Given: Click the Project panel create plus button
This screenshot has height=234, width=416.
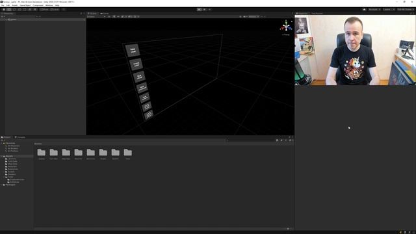Looking at the screenshot, I should (2, 140).
